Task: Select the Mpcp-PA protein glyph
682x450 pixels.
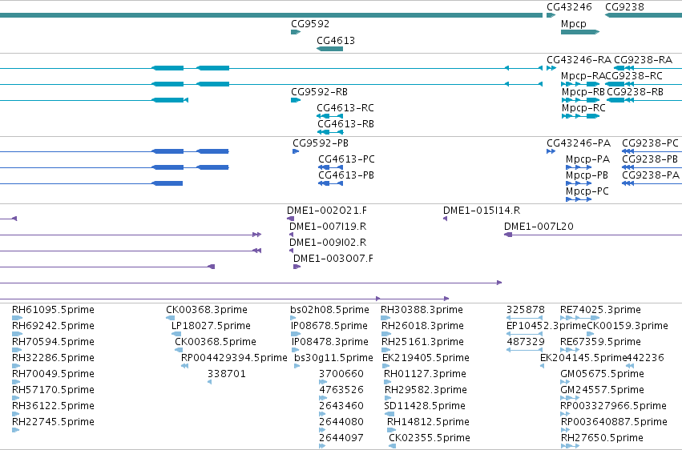Action: (579, 167)
